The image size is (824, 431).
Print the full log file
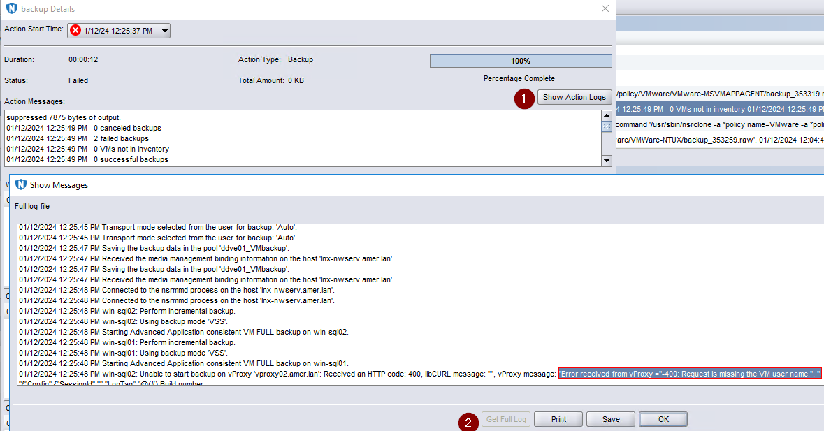coord(558,418)
